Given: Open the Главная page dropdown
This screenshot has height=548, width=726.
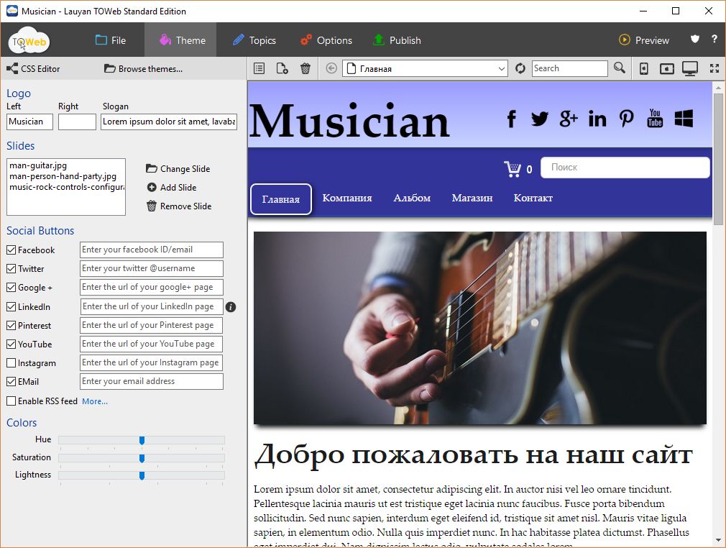Looking at the screenshot, I should 503,68.
